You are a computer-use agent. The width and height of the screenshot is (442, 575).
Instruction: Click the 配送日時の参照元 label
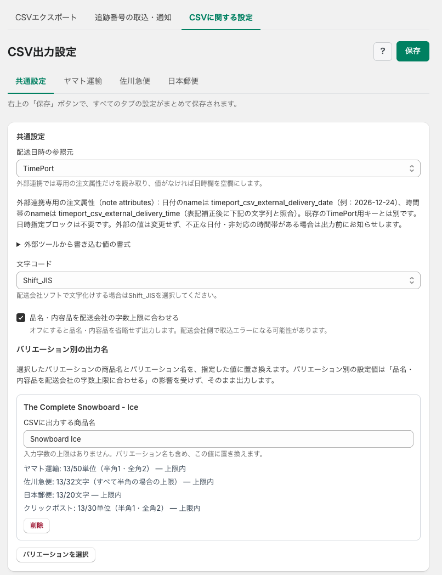pos(45,152)
